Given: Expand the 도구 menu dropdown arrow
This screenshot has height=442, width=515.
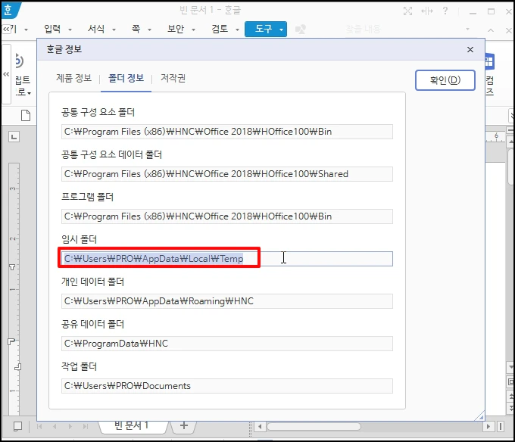Looking at the screenshot, I should tap(282, 30).
